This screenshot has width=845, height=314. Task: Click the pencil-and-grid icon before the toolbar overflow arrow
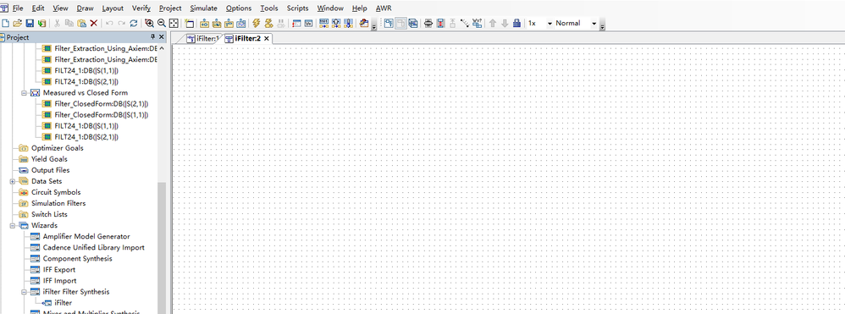point(363,23)
